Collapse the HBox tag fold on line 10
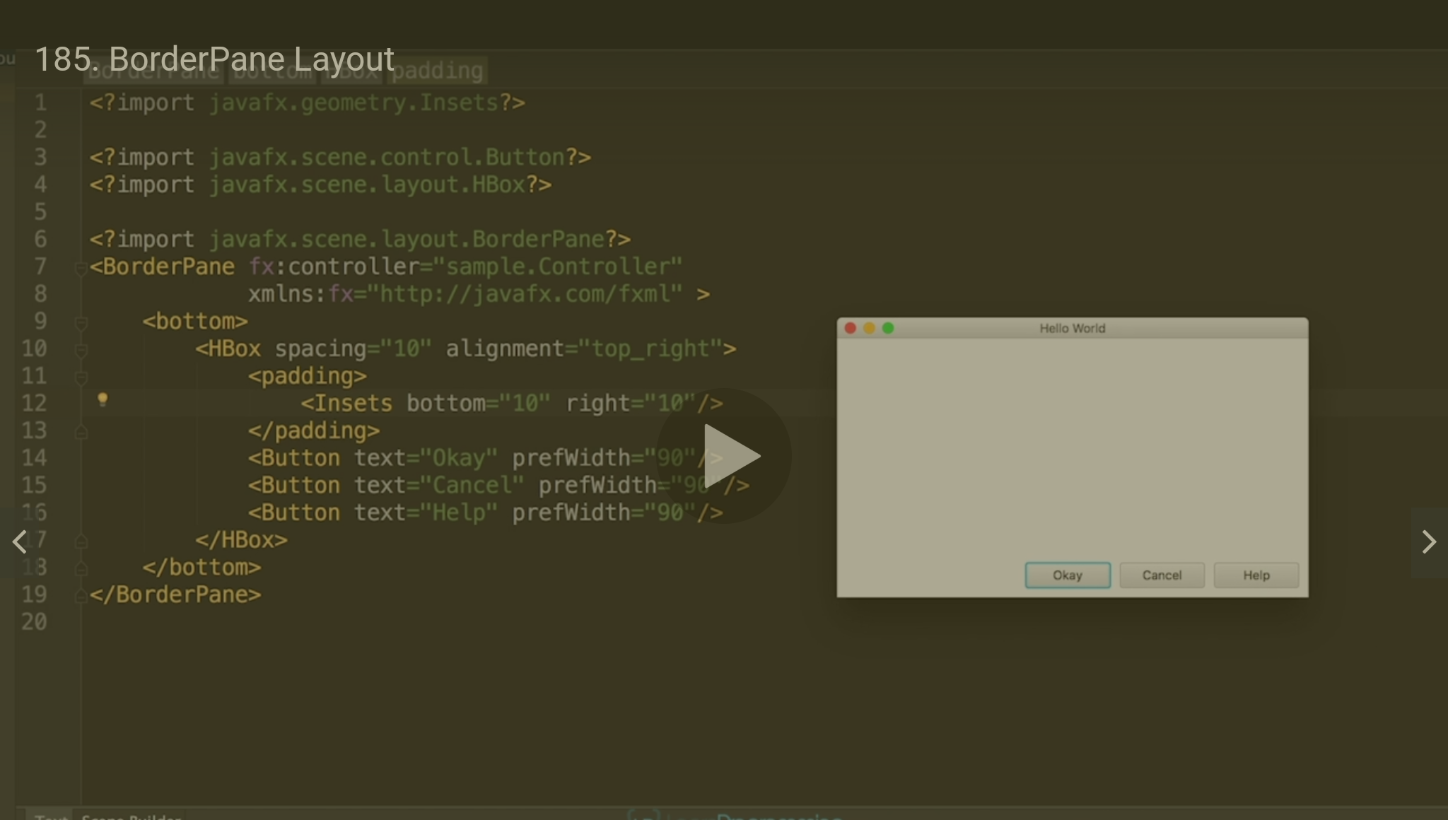Viewport: 1448px width, 820px height. click(x=81, y=350)
